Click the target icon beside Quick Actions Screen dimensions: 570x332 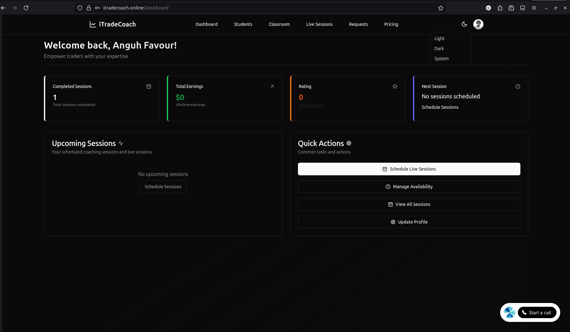tap(349, 143)
